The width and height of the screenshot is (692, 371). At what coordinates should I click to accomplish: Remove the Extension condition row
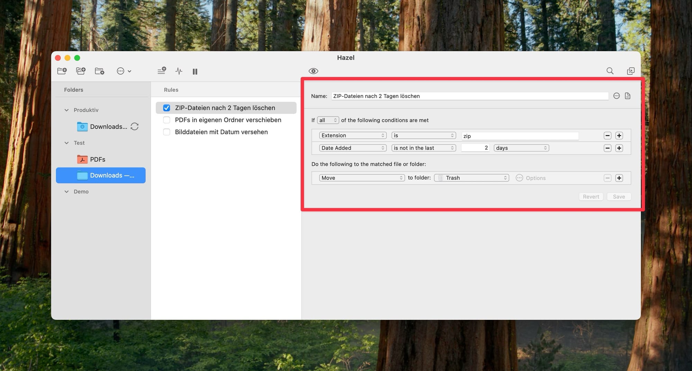[x=608, y=136]
